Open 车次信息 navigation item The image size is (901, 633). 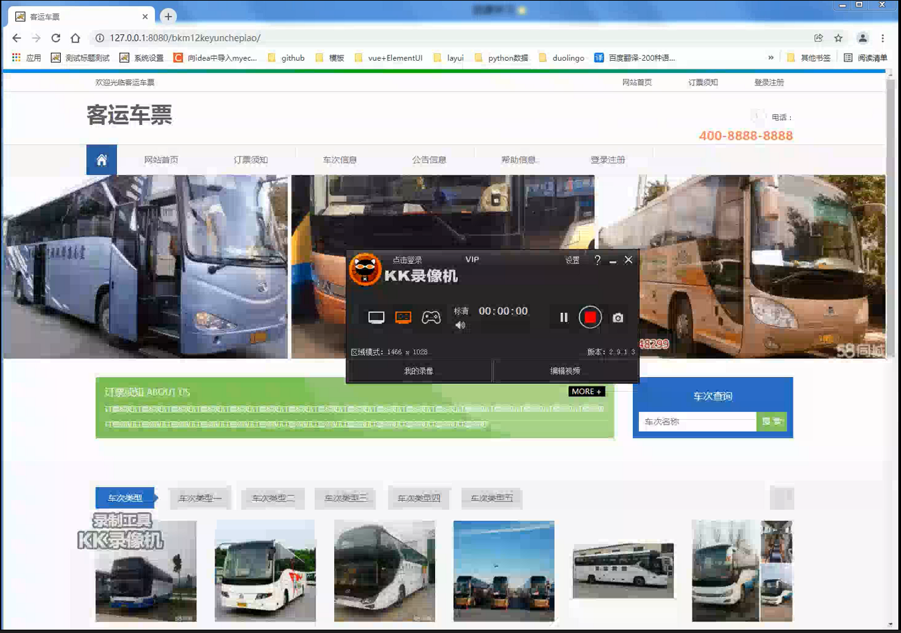coord(340,160)
